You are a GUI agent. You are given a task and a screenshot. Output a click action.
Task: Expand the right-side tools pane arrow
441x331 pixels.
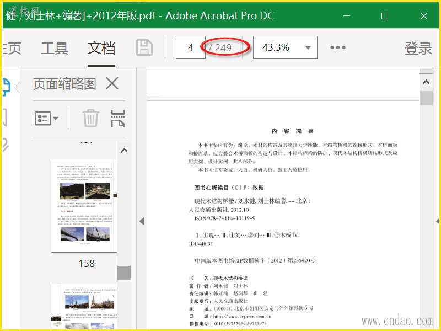pos(437,221)
